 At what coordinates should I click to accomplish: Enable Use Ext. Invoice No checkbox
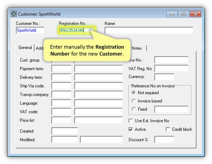pos(131,121)
